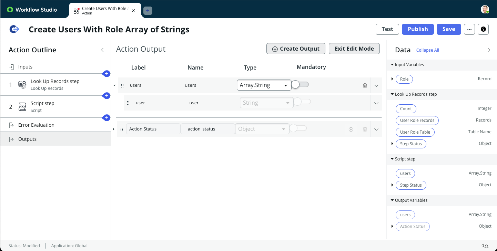Delete the users output row
This screenshot has width=497, height=251.
pos(365,86)
